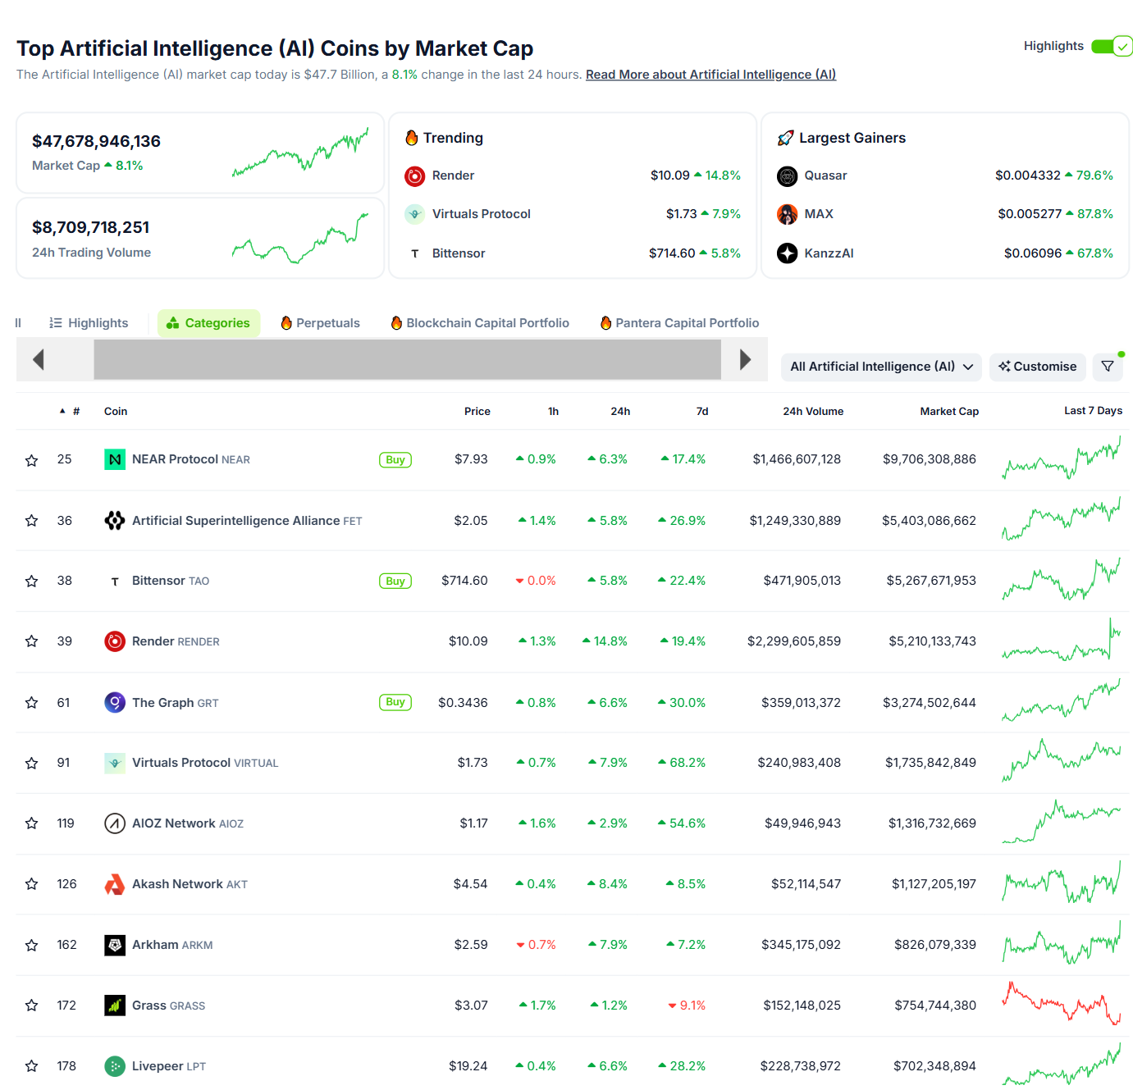Star the Akash Network row
This screenshot has height=1090, width=1133.
(32, 884)
